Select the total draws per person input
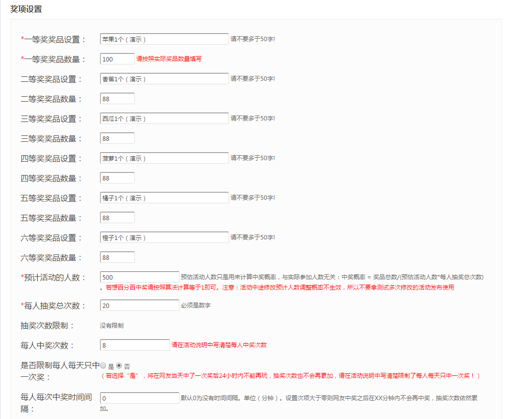The image size is (509, 419). [139, 305]
